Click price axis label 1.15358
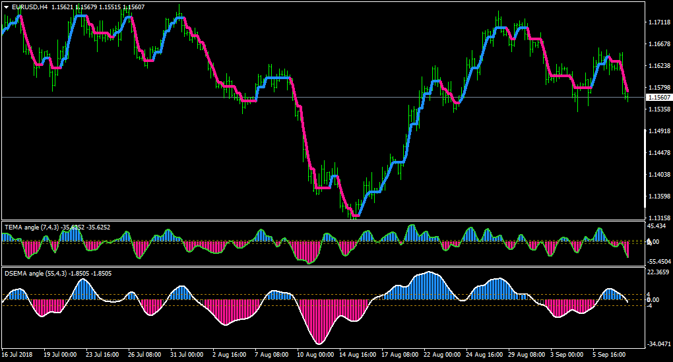Screen dimensions: 673x362 [659, 109]
